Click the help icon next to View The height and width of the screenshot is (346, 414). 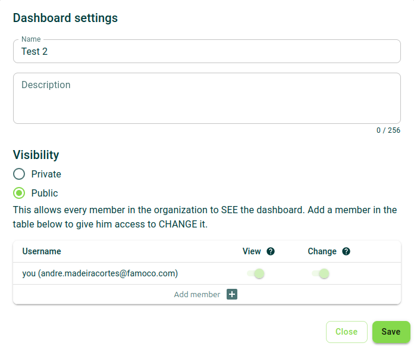click(271, 251)
